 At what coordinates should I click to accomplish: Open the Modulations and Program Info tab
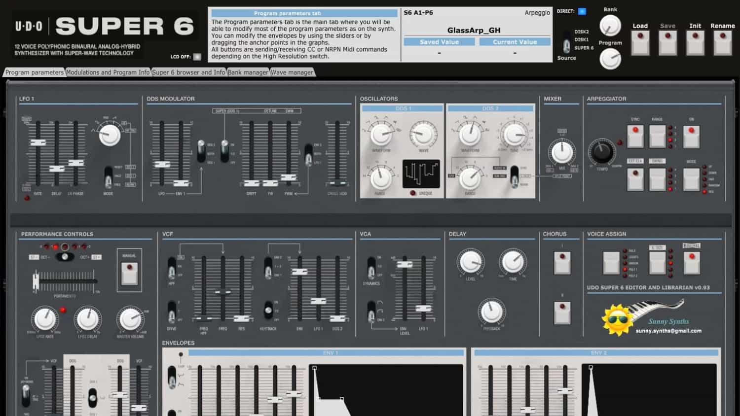pyautogui.click(x=108, y=72)
